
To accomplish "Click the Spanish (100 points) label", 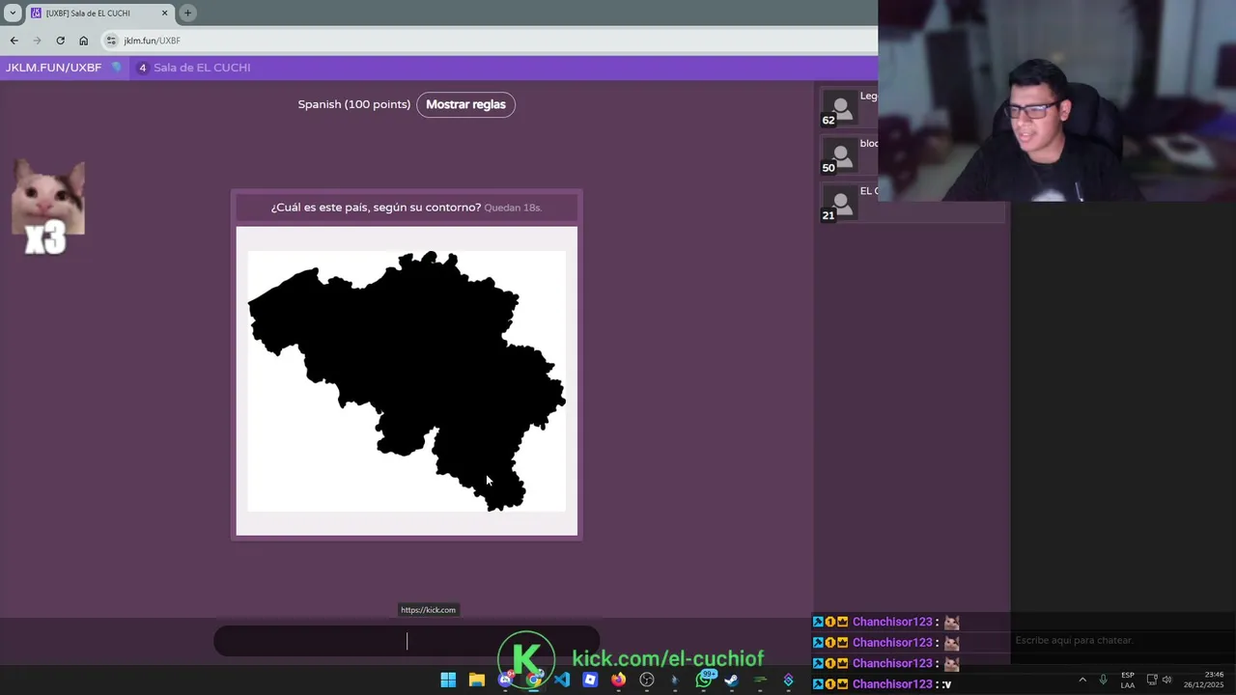I will point(353,104).
